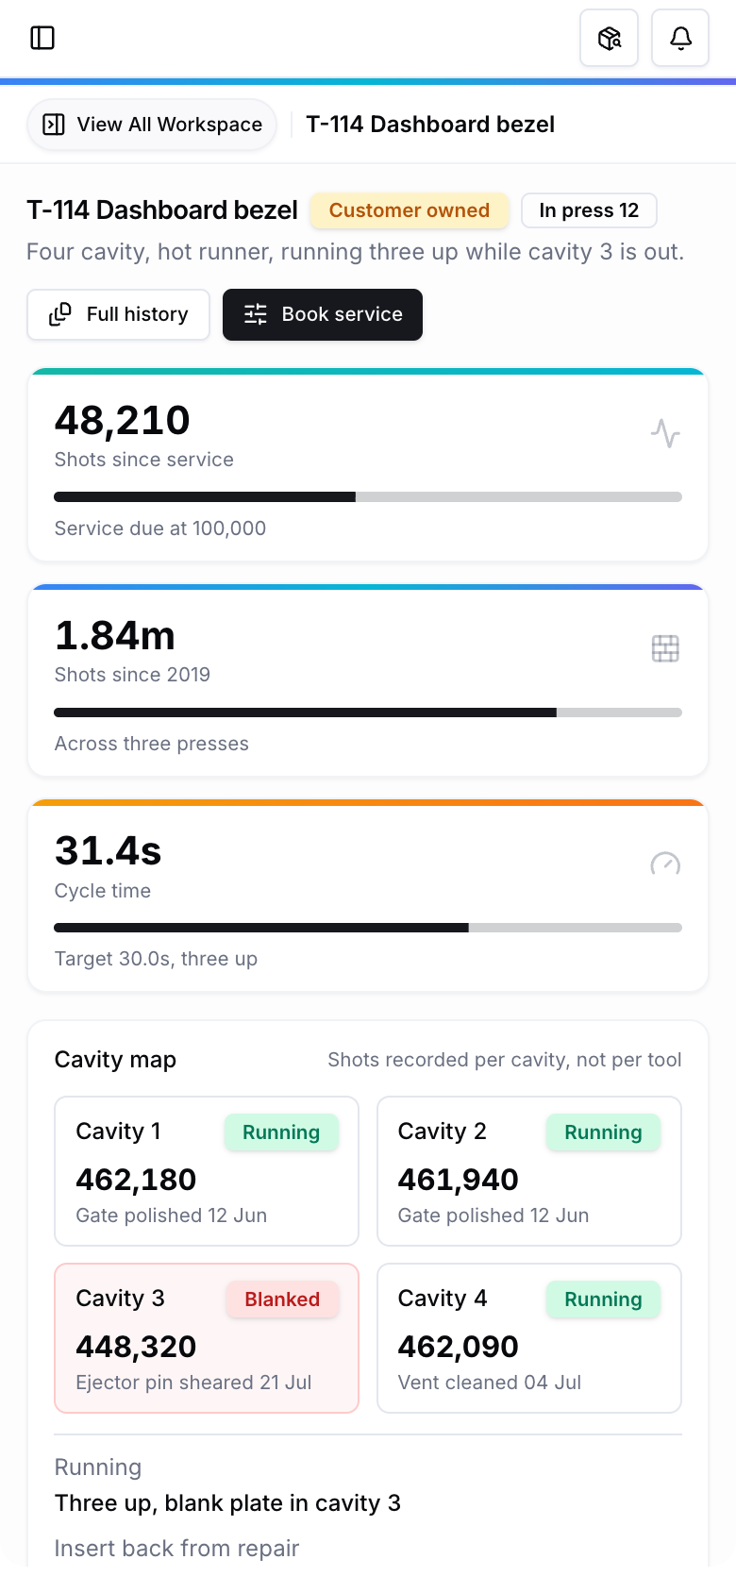Toggle the sidebar panel icon

42,38
